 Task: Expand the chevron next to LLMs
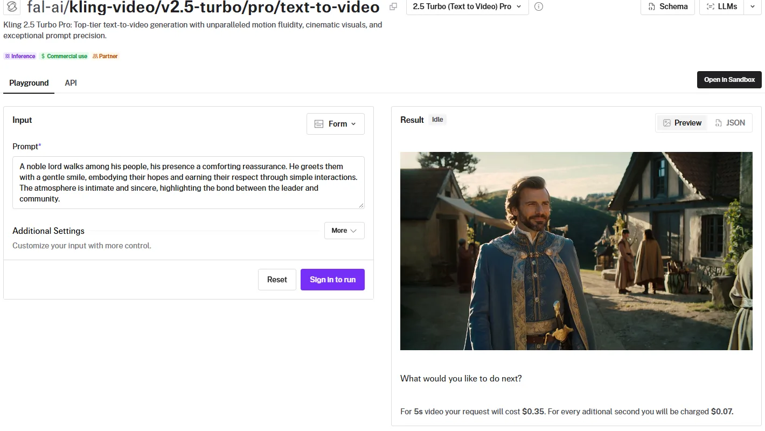tap(752, 7)
